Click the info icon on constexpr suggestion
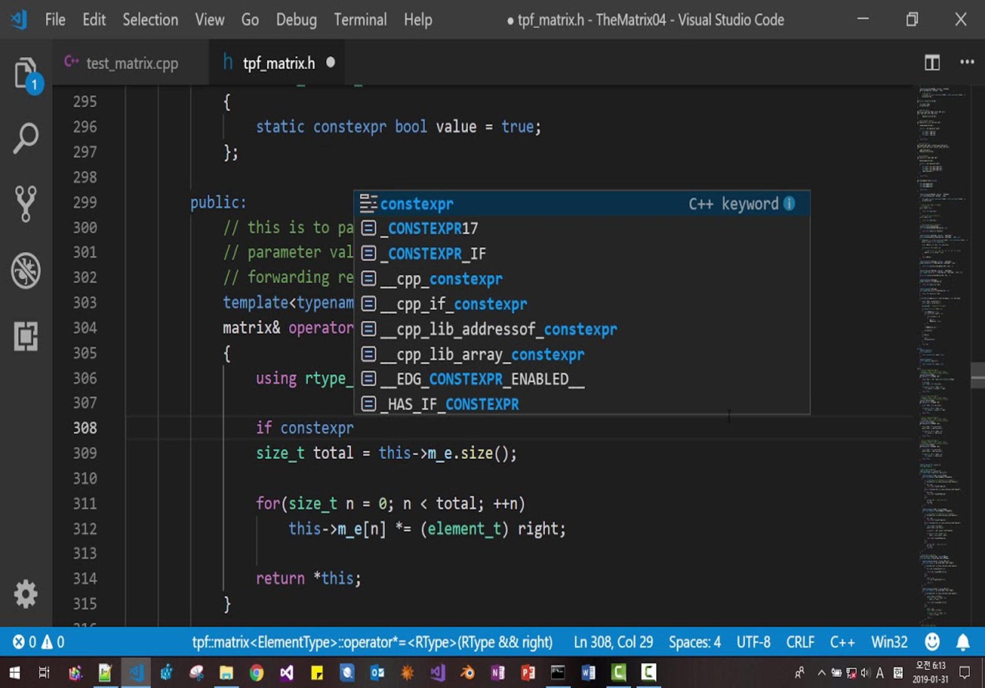The width and height of the screenshot is (985, 688). (x=790, y=204)
